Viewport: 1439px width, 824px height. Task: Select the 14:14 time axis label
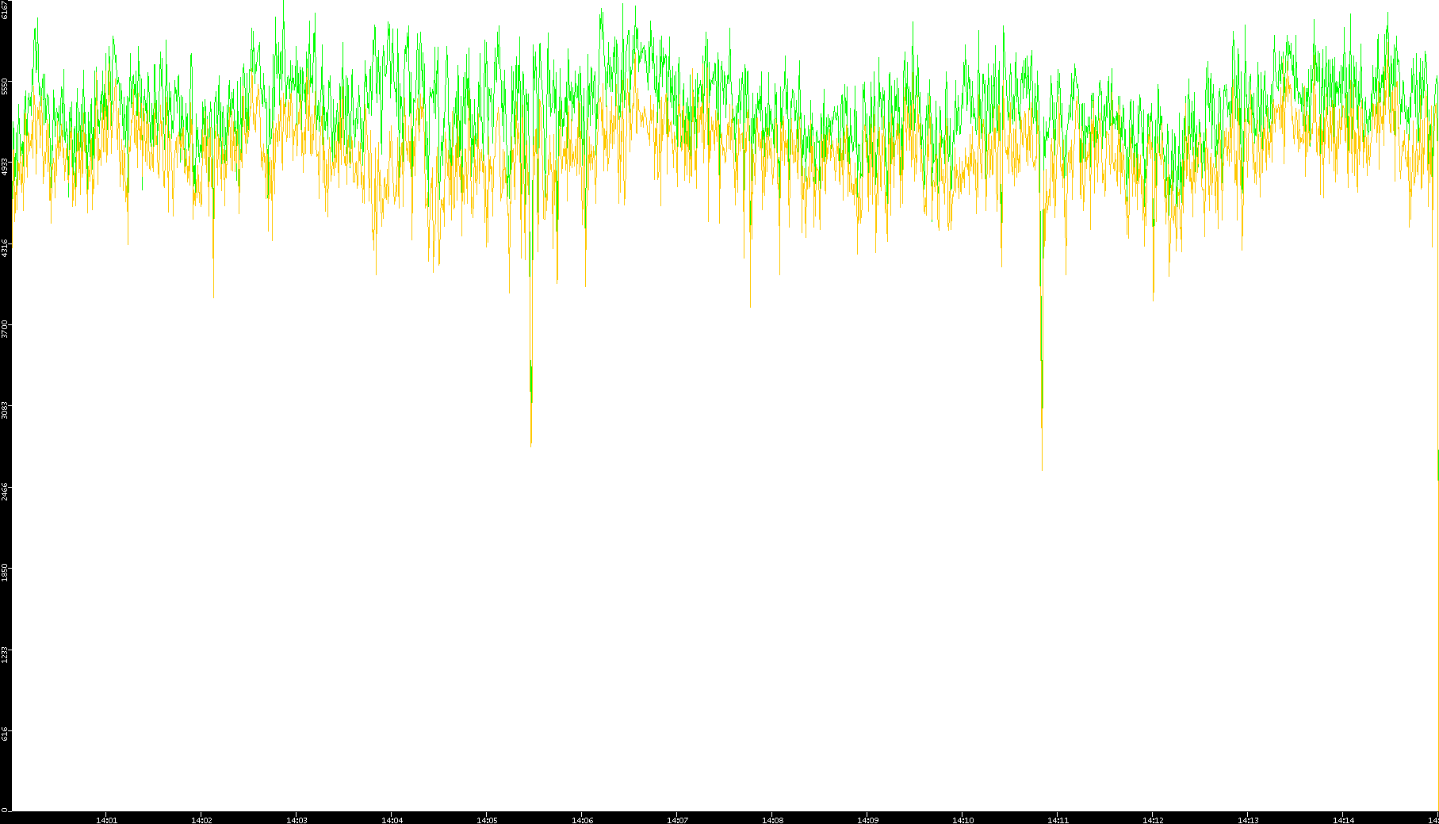(x=1343, y=820)
